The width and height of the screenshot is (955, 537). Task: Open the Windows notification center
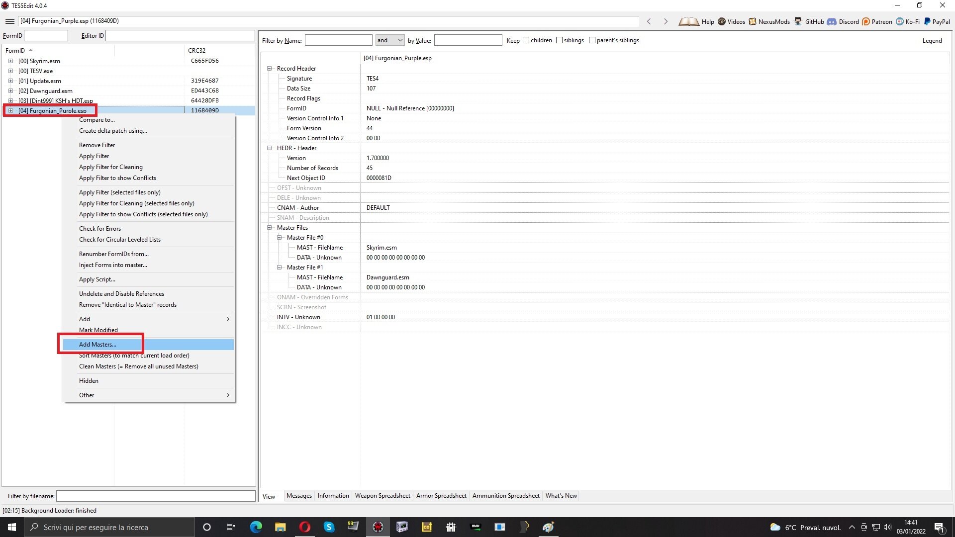pyautogui.click(x=940, y=527)
